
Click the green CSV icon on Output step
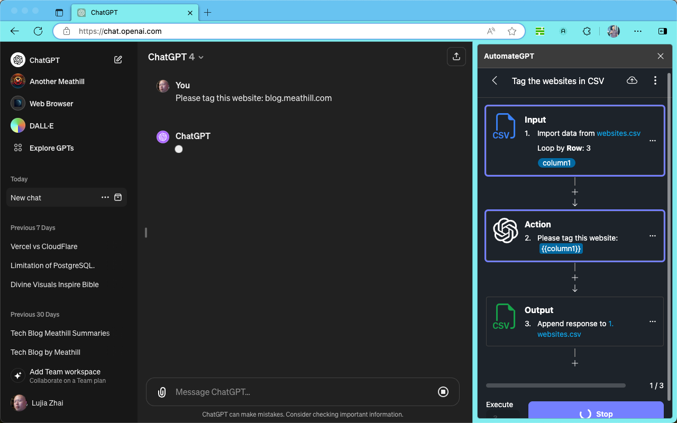point(504,317)
